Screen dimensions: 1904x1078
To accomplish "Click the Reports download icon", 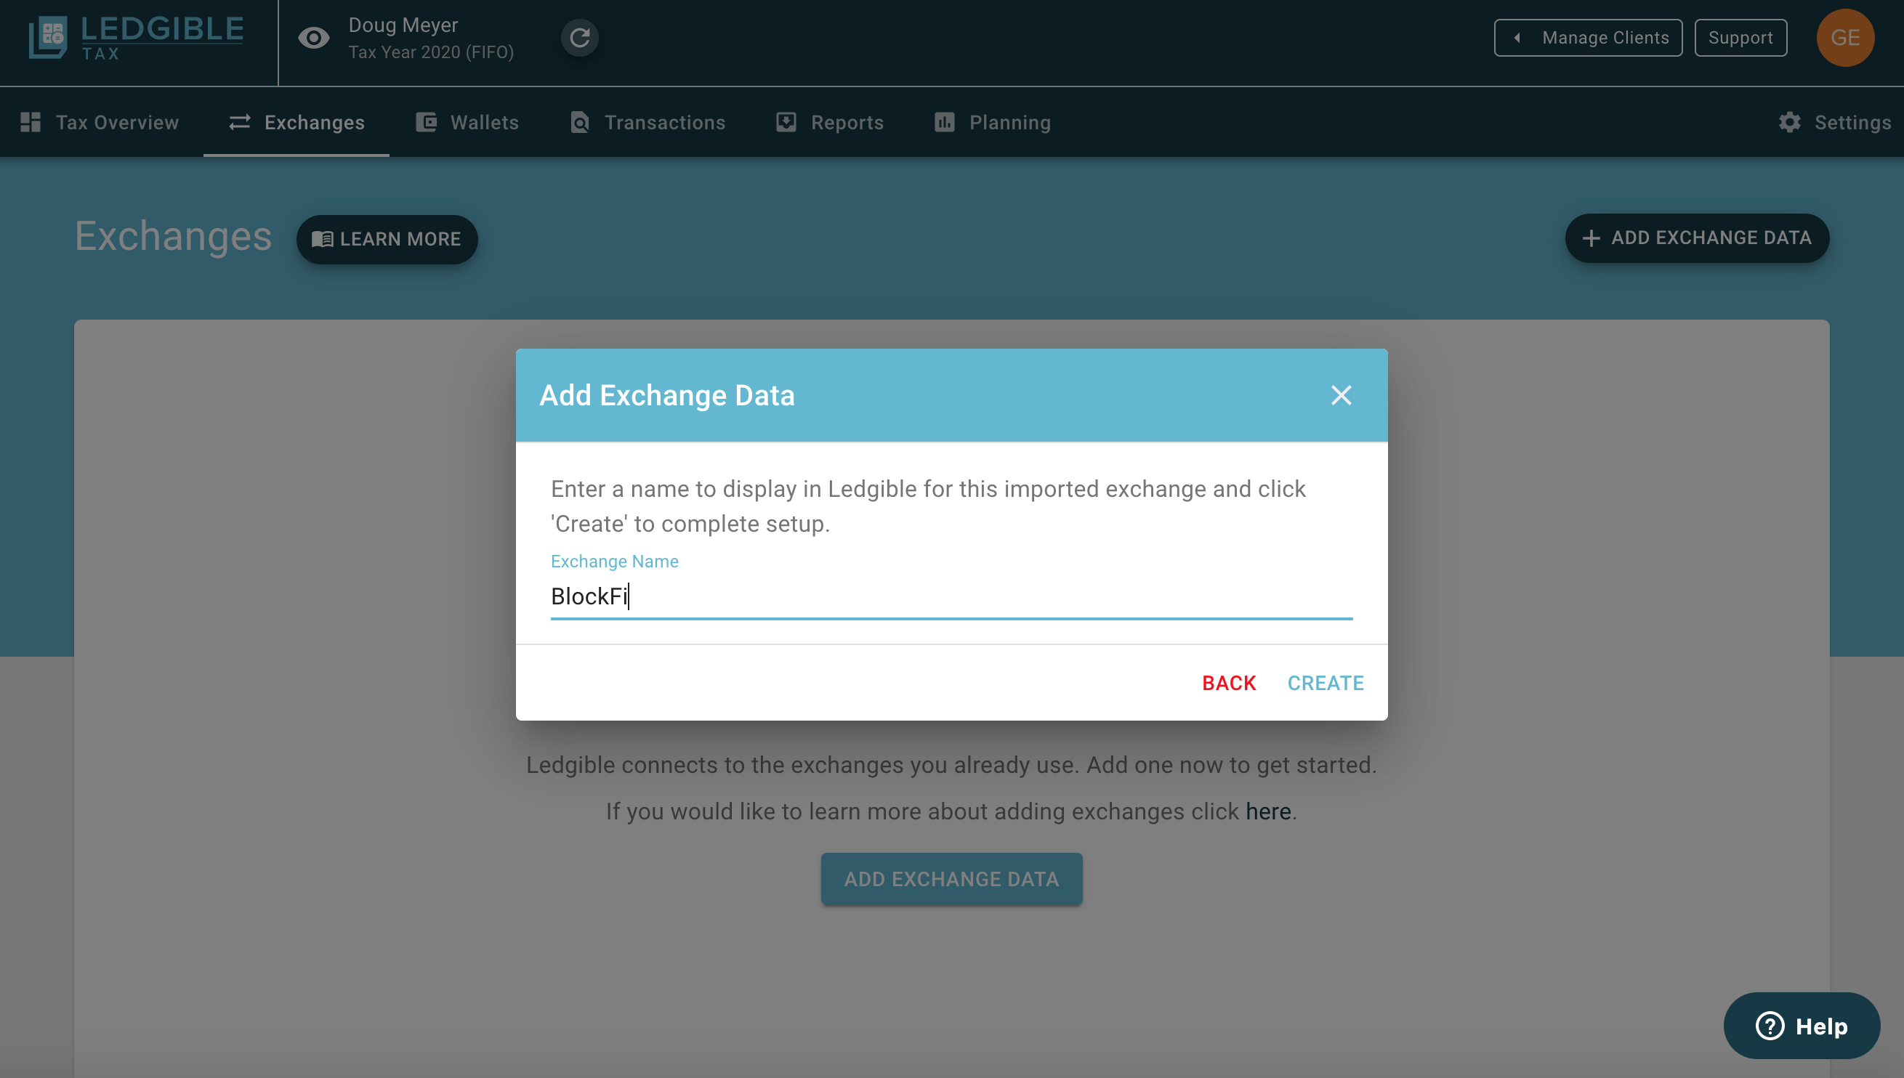I will [x=786, y=122].
